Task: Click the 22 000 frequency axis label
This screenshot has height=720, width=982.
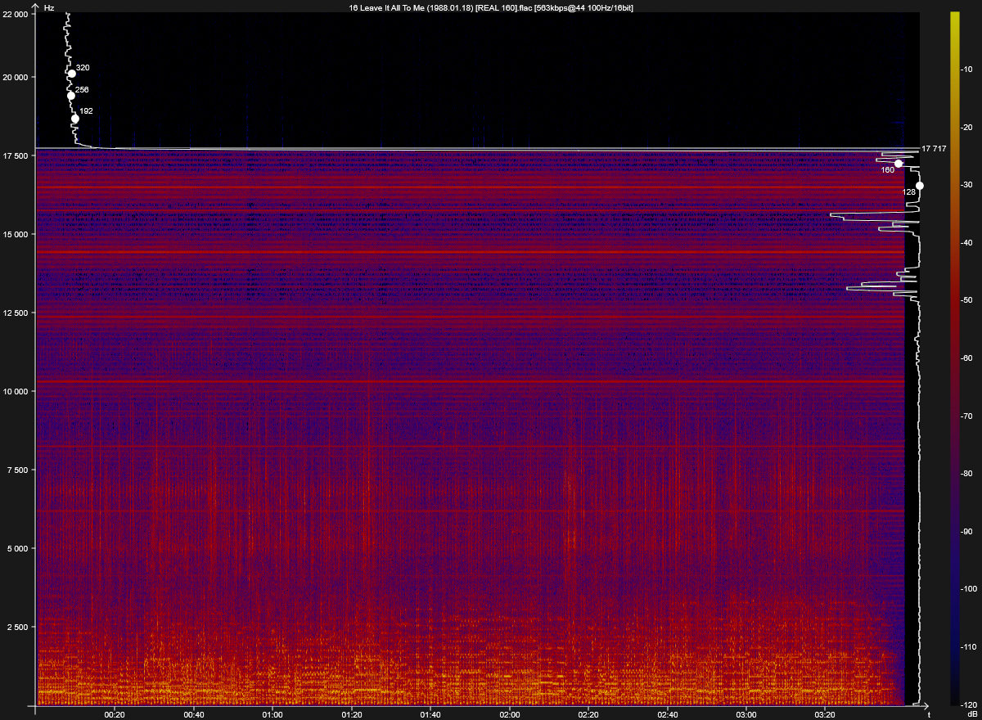Action: point(16,15)
